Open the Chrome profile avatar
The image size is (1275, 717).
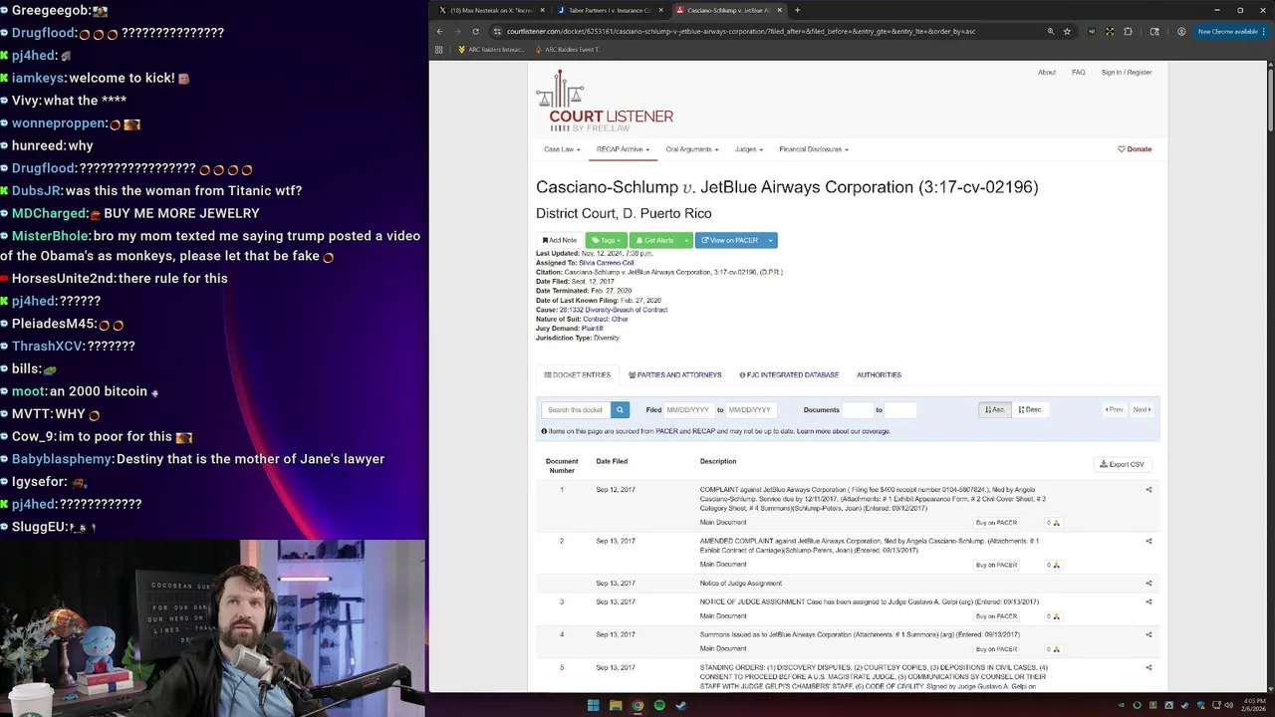click(x=1181, y=31)
